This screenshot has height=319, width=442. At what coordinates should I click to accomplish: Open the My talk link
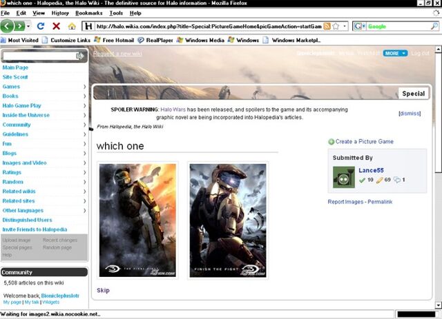[x=32, y=302]
